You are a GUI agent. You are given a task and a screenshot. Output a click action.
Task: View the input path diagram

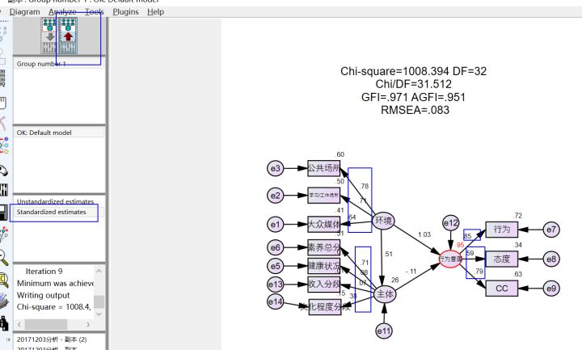point(50,36)
